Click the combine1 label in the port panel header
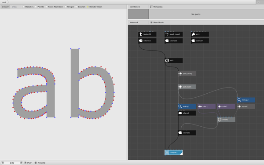 [x=135, y=7]
